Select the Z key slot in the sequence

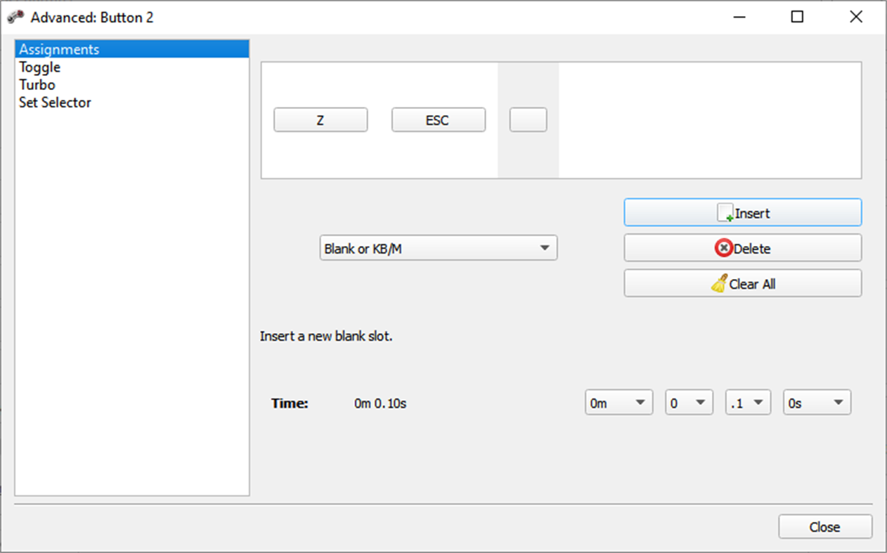click(x=321, y=119)
